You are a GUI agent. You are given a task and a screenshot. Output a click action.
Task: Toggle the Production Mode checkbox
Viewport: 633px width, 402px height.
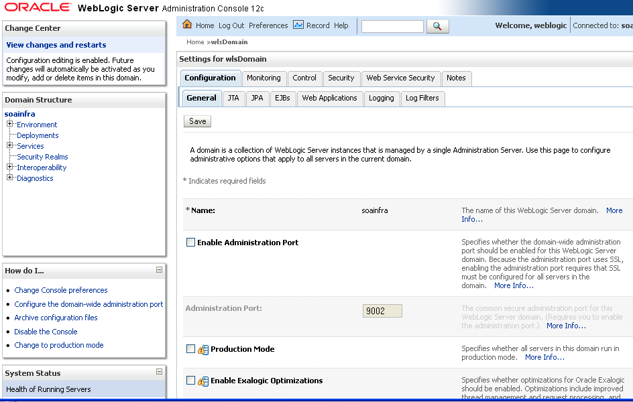tap(190, 349)
